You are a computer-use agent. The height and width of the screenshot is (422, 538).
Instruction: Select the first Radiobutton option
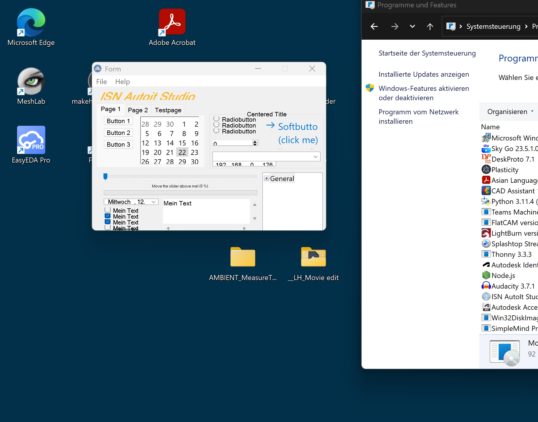tap(216, 119)
